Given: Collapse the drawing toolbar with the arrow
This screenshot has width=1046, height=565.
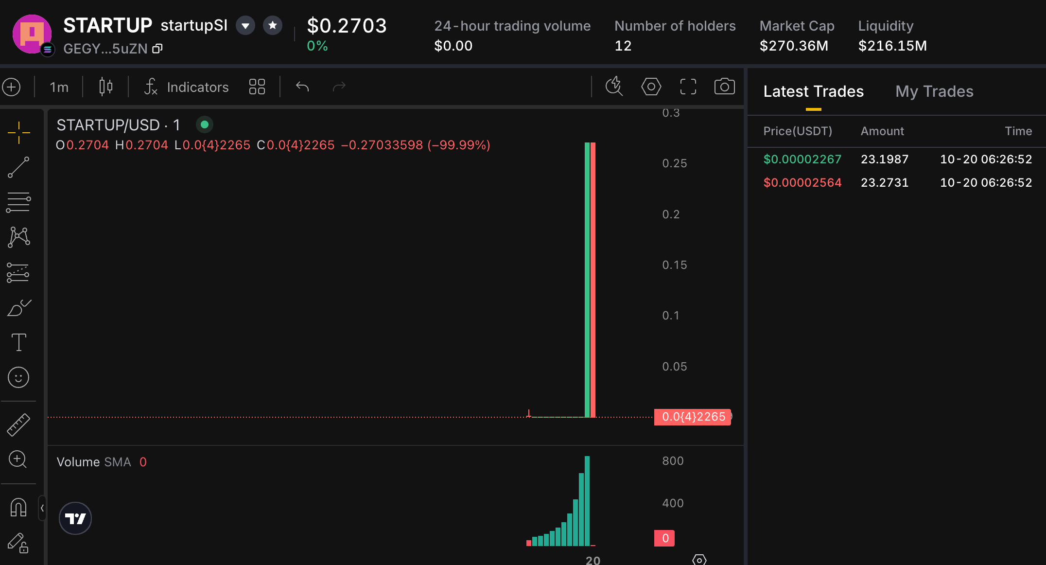Looking at the screenshot, I should (42, 508).
